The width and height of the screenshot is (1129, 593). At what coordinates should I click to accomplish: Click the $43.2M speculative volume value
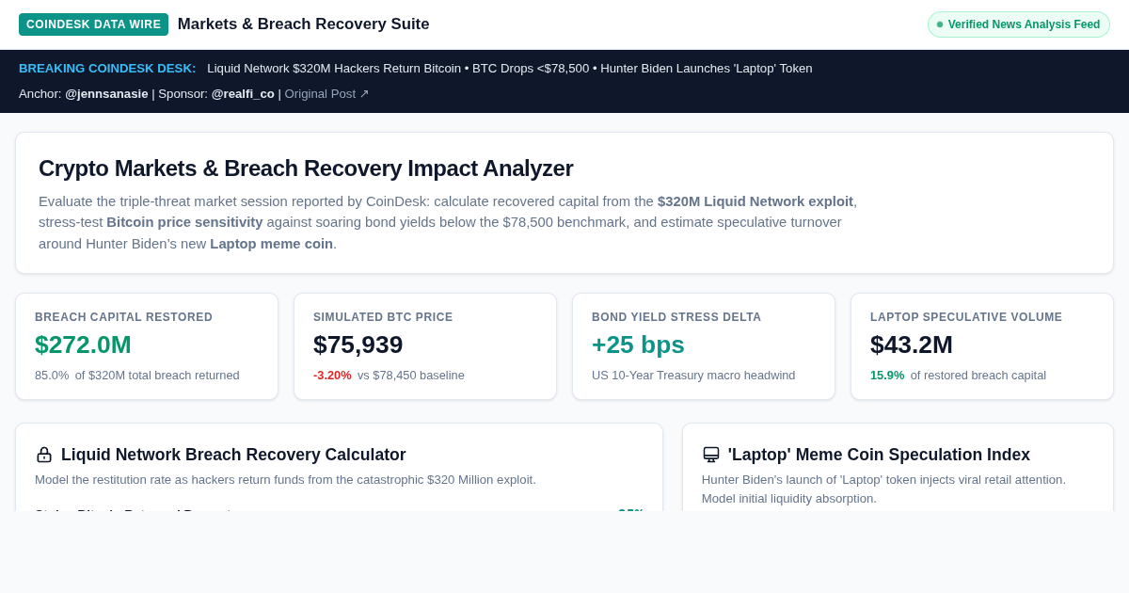(912, 345)
